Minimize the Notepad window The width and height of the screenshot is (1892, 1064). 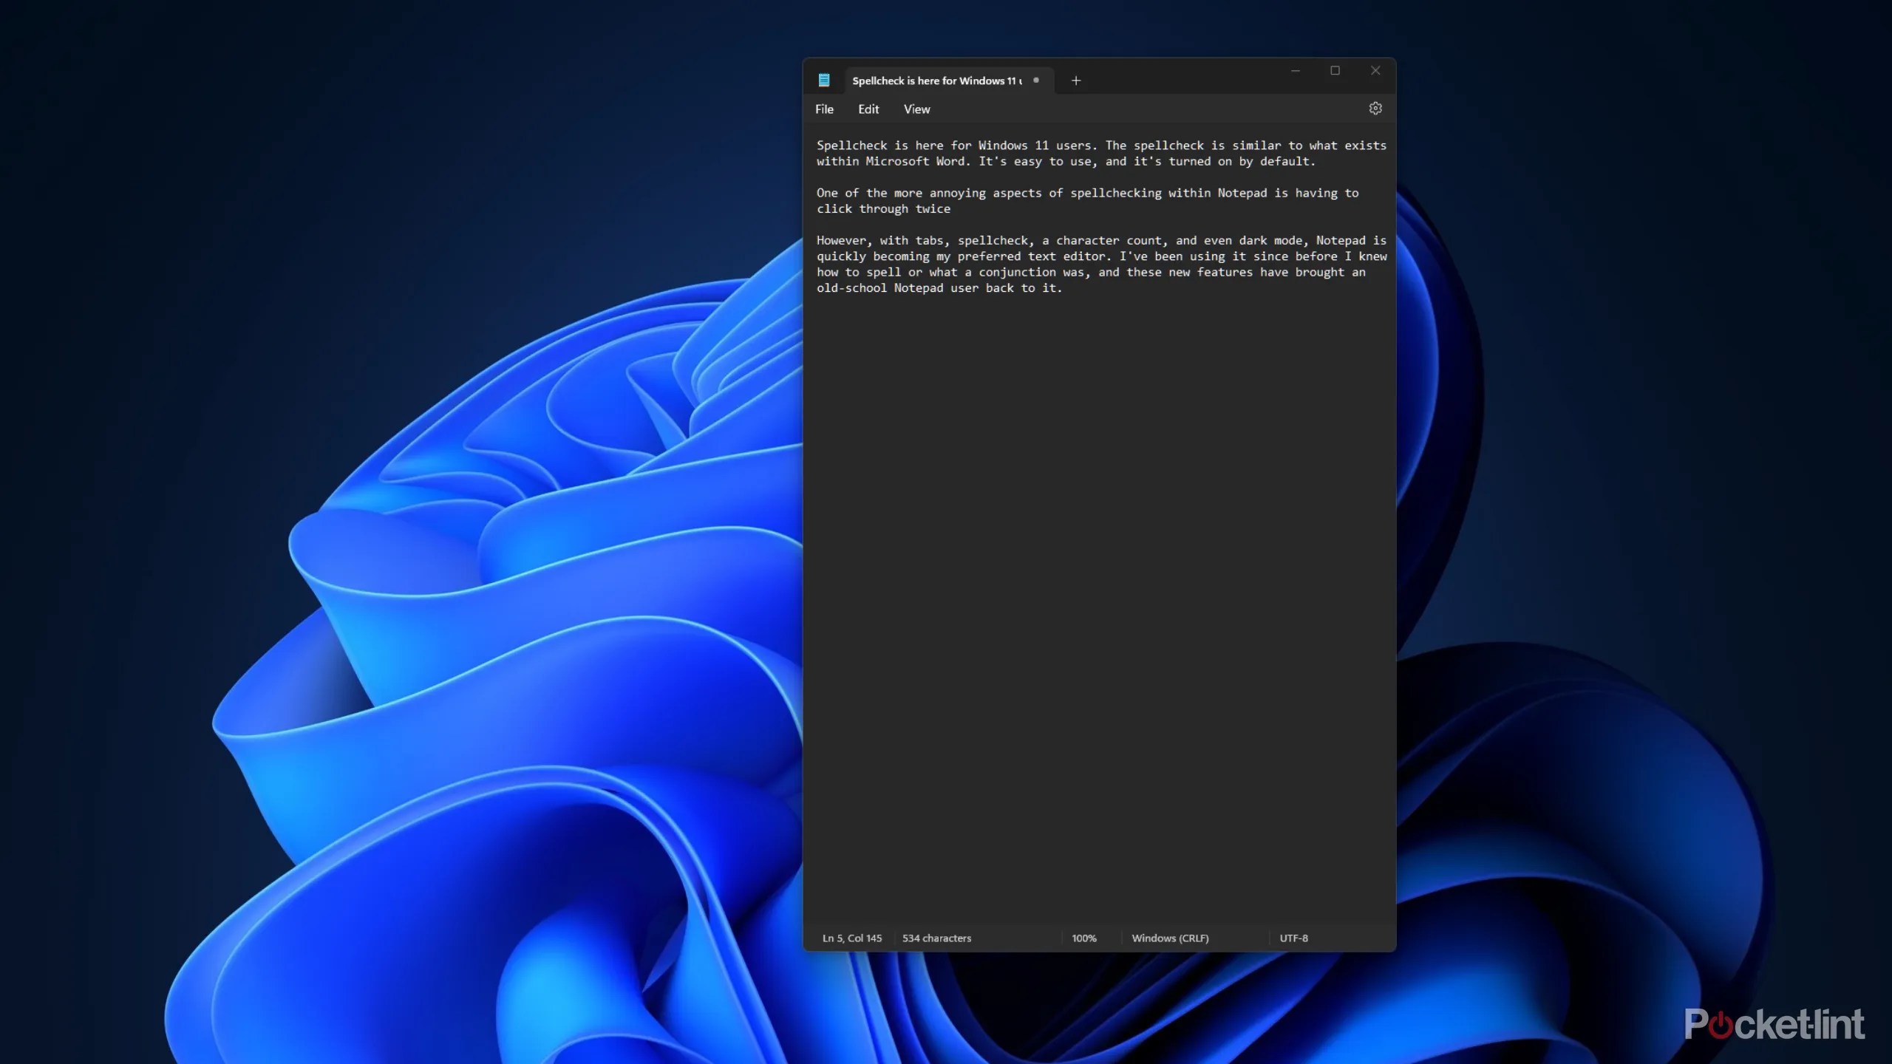pos(1295,71)
